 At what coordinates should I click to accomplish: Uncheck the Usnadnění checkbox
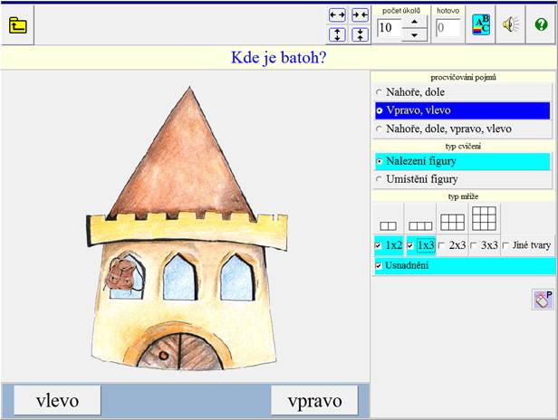click(379, 265)
